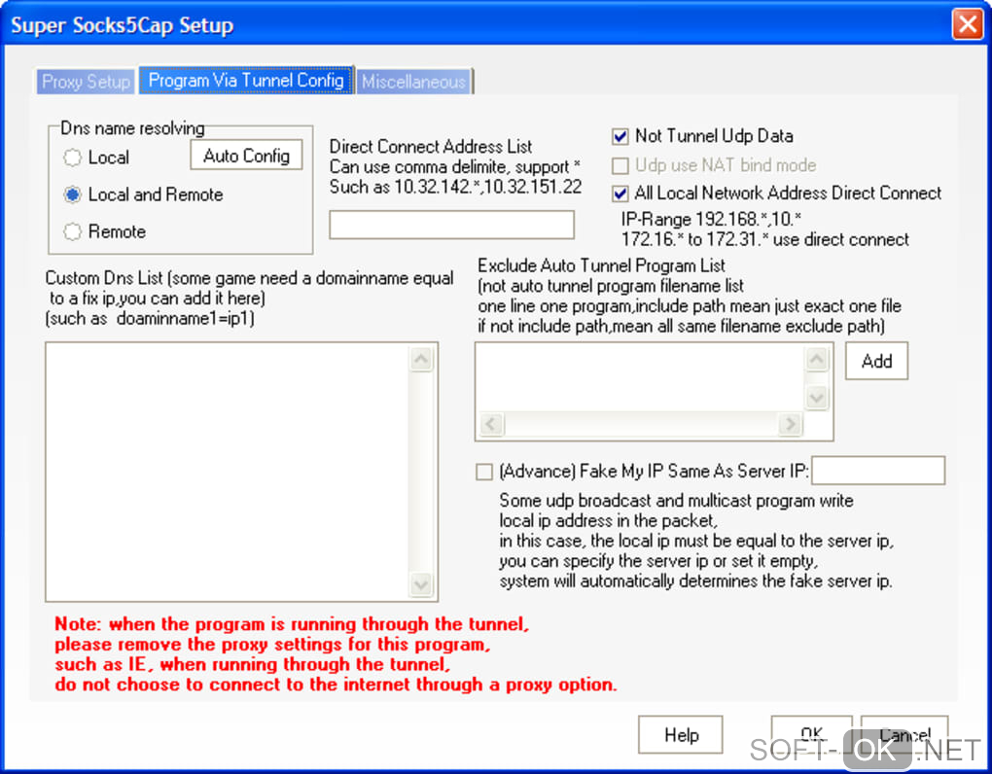Open the Program Via Tunnel Config tab
992x774 pixels.
(x=246, y=81)
